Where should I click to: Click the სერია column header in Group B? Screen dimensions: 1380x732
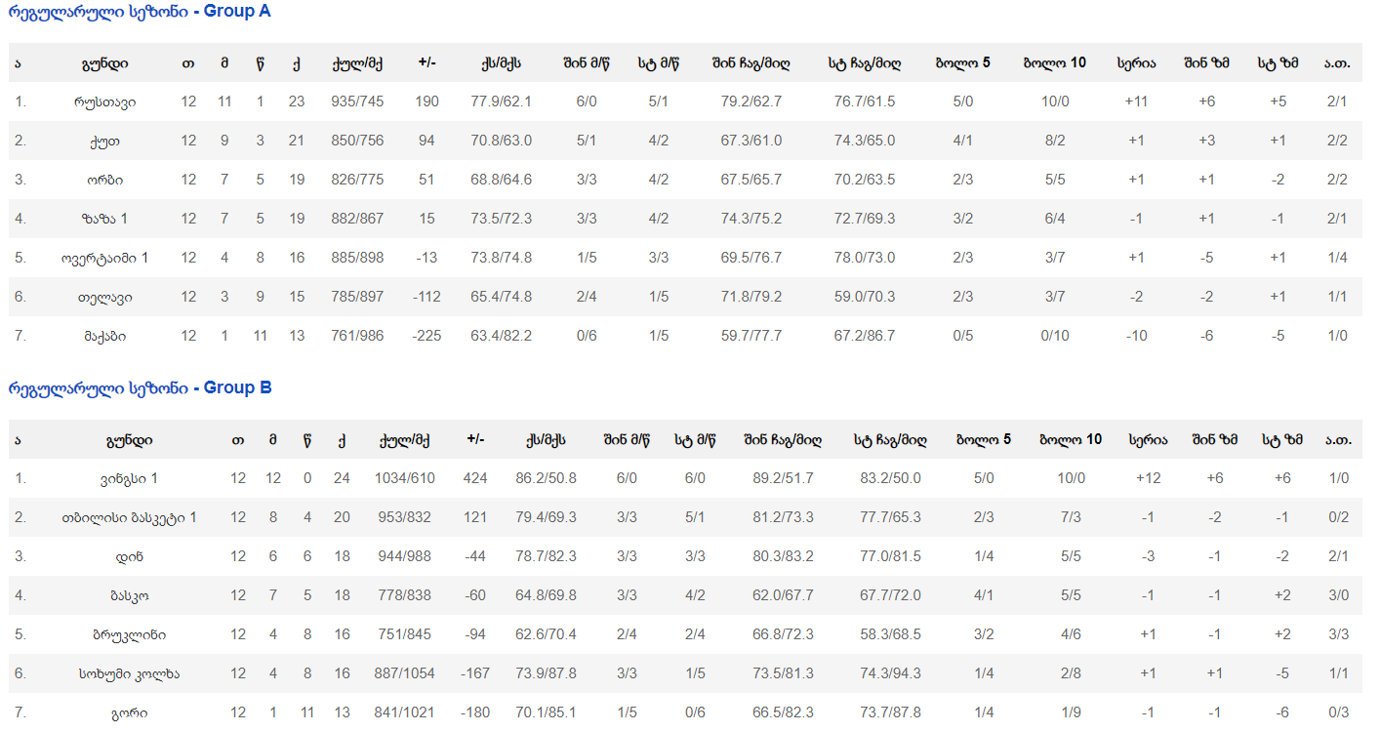pyautogui.click(x=1148, y=440)
